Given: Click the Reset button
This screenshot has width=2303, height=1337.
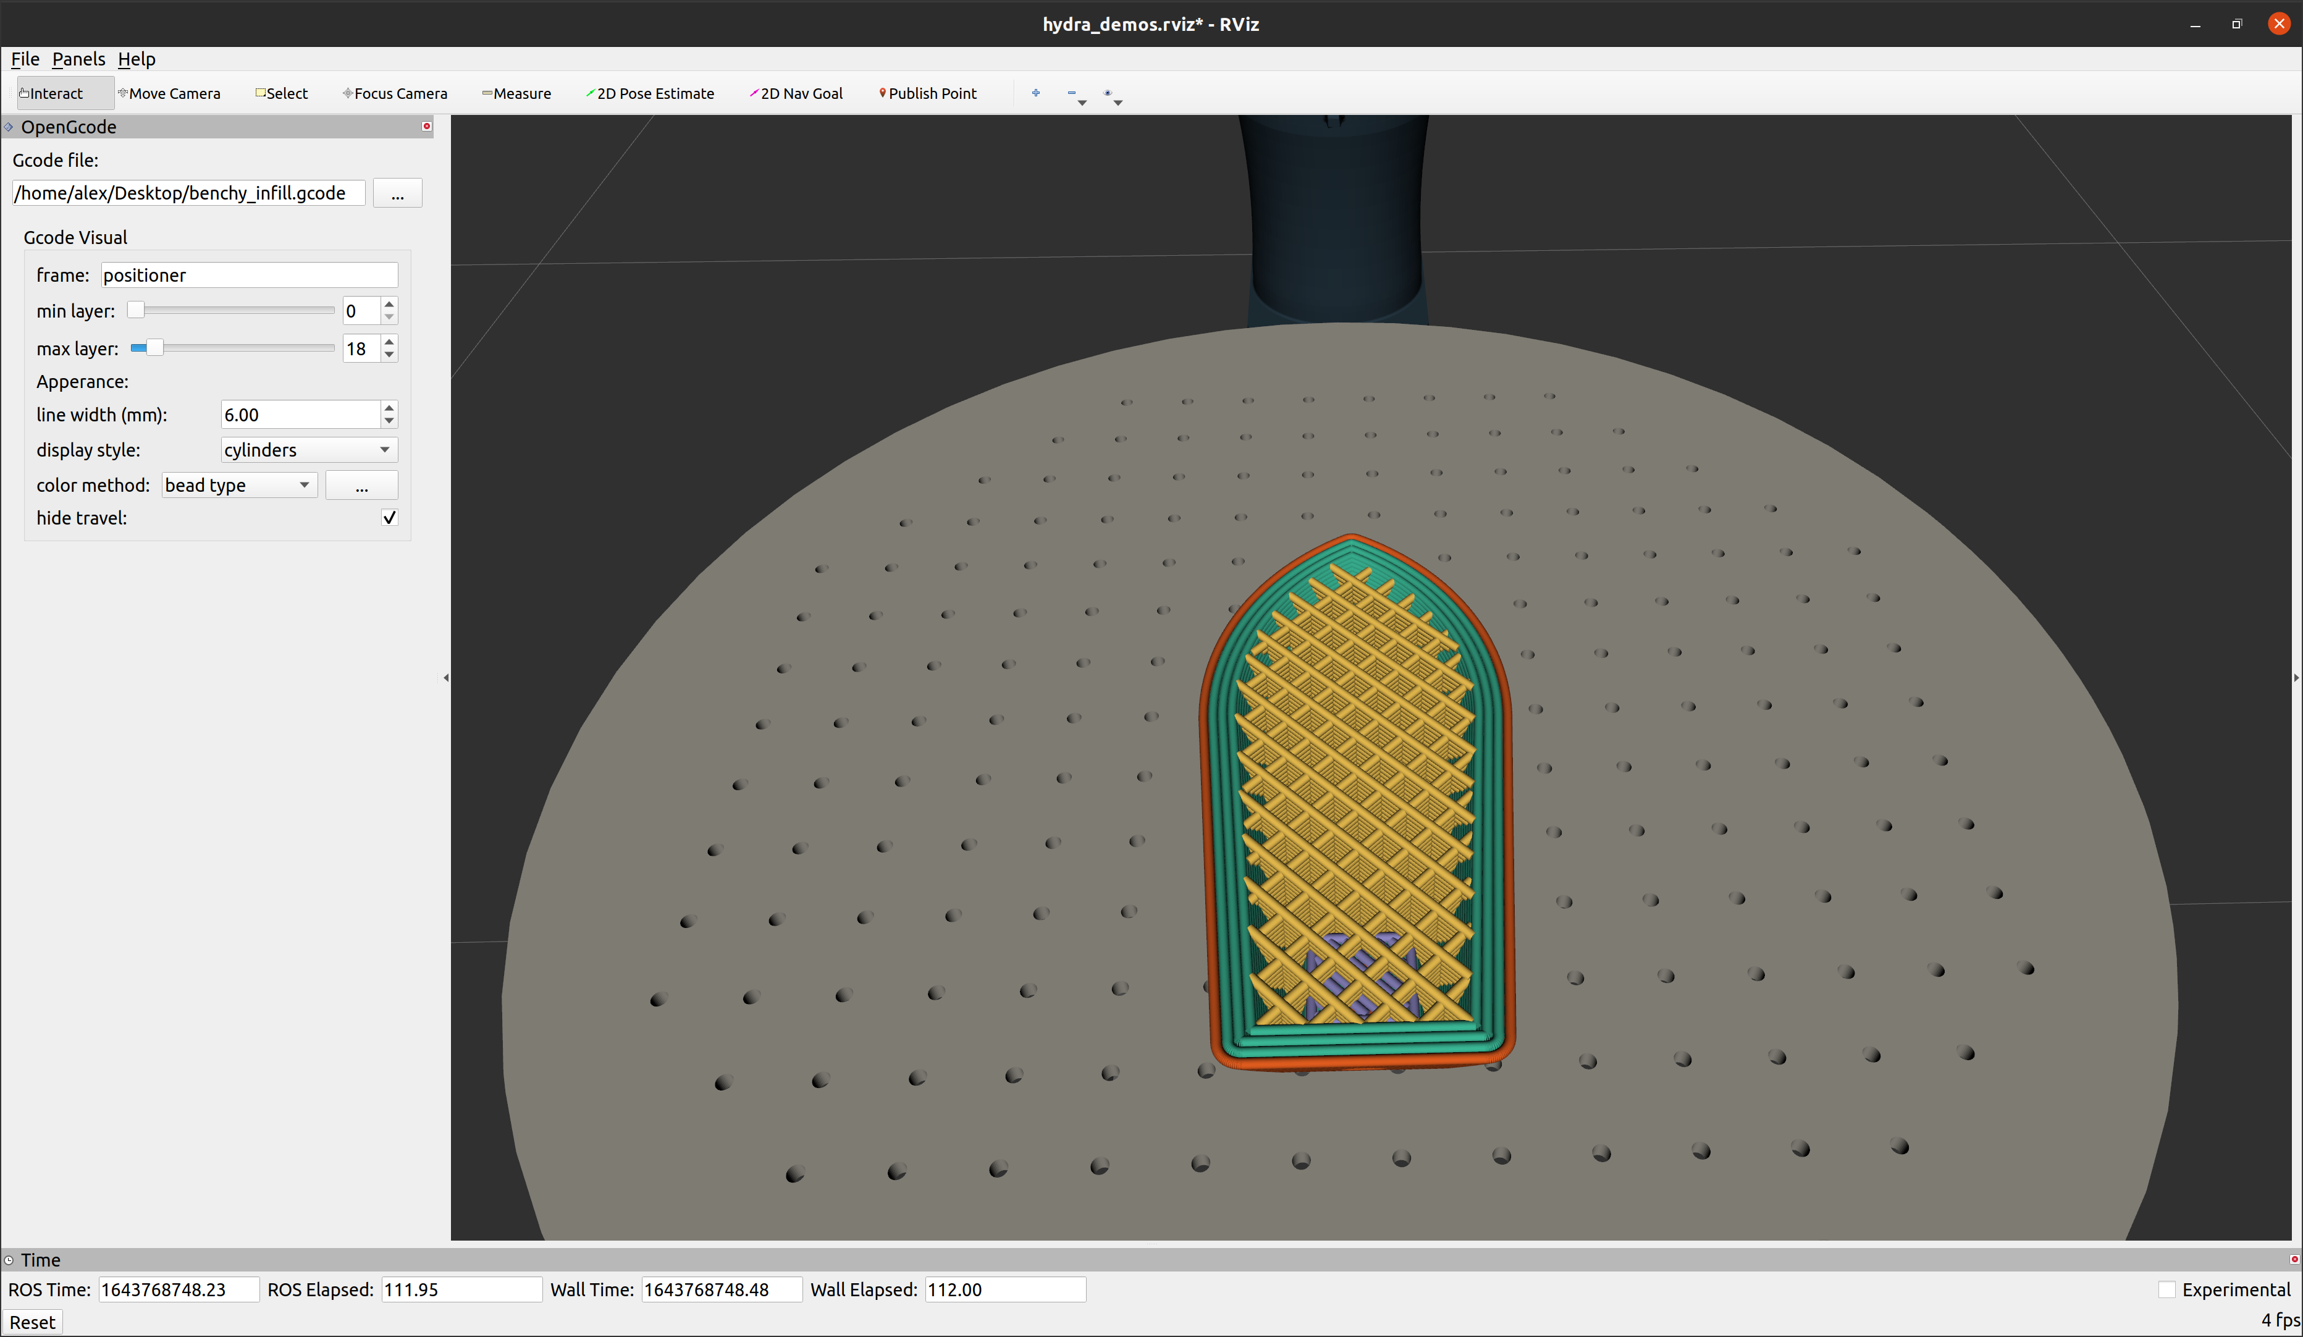Looking at the screenshot, I should [x=32, y=1322].
